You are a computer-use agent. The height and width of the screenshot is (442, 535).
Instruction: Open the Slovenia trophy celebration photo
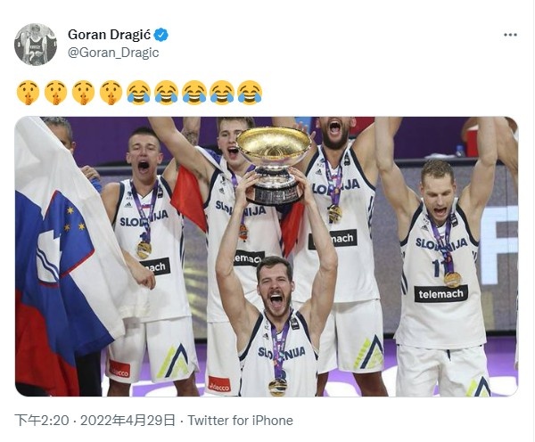267,257
